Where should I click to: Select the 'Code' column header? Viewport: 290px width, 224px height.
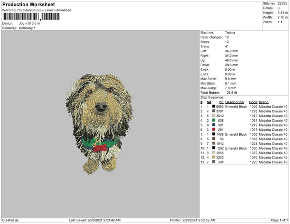(253, 102)
